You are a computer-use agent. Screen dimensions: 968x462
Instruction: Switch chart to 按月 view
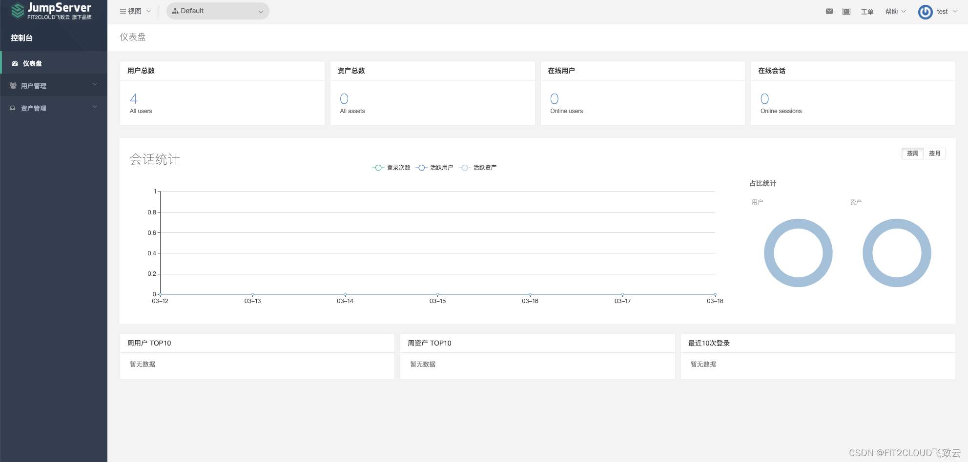point(934,154)
